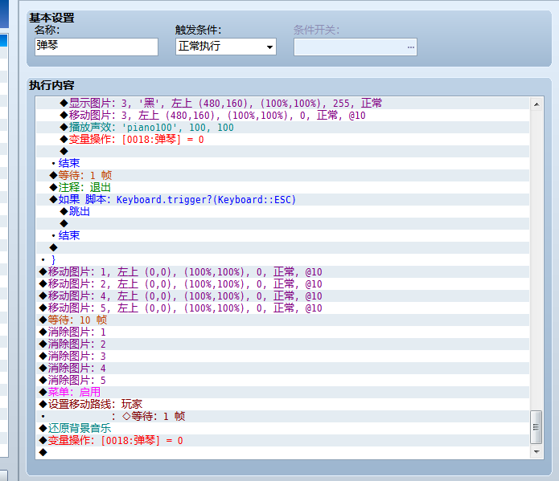The width and height of the screenshot is (559, 481).
Task: Select the 消除图片: 5 line
Action: pyautogui.click(x=282, y=381)
